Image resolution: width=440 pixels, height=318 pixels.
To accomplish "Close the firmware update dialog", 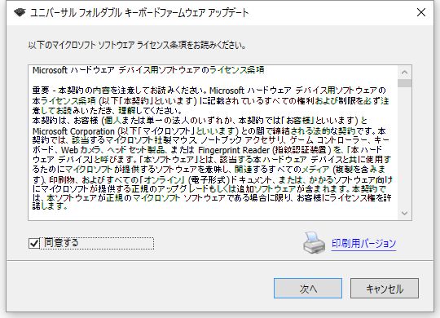I will 421,12.
